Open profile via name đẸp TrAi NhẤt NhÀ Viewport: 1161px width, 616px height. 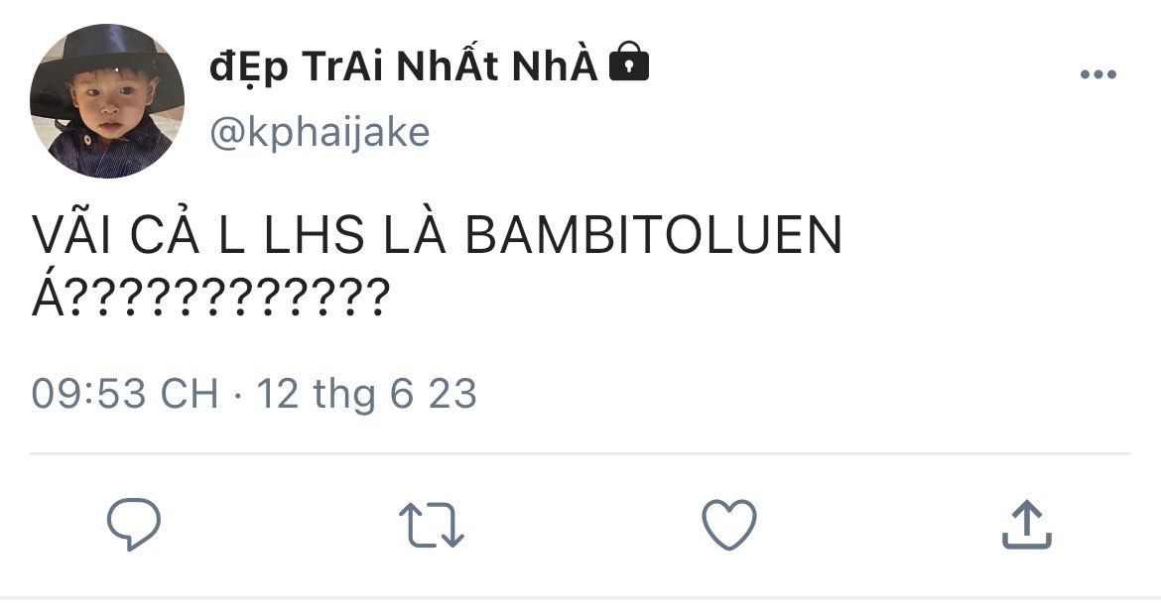[404, 66]
